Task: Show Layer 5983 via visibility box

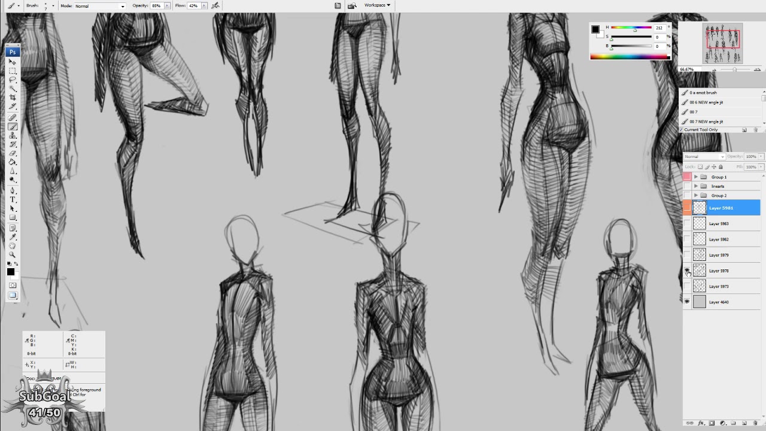Action: tap(687, 223)
